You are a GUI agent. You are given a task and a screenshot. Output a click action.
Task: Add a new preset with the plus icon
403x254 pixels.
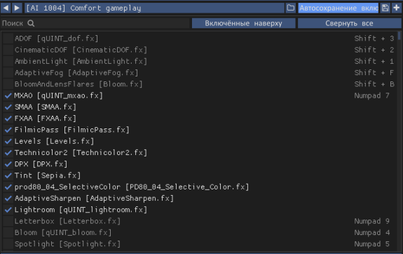pyautogui.click(x=397, y=8)
